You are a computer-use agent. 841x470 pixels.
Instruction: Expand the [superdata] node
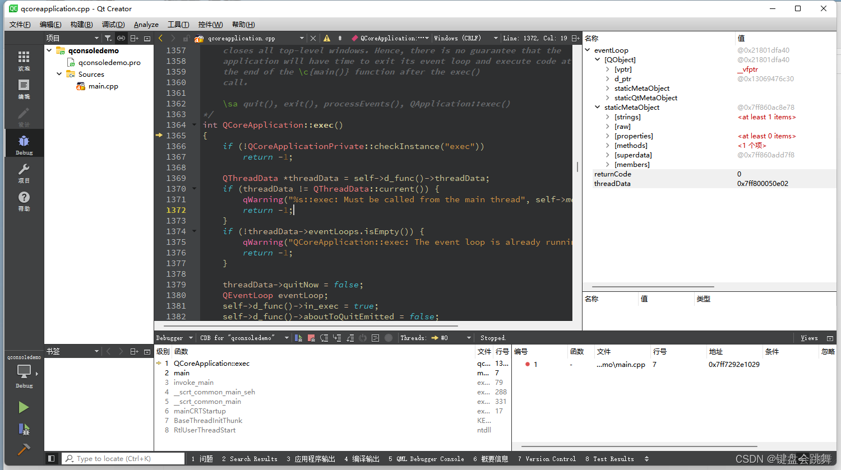click(x=608, y=155)
